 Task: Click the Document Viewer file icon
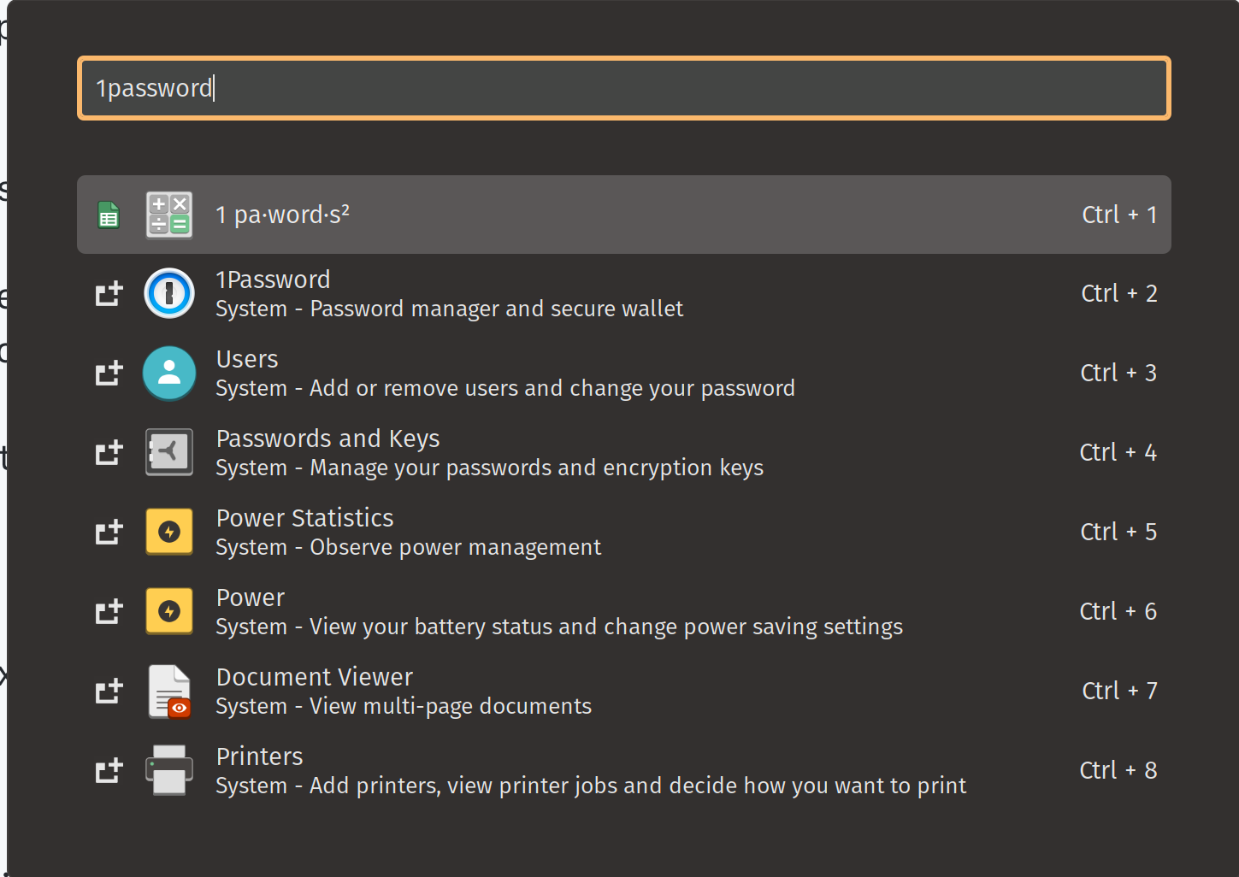[169, 691]
